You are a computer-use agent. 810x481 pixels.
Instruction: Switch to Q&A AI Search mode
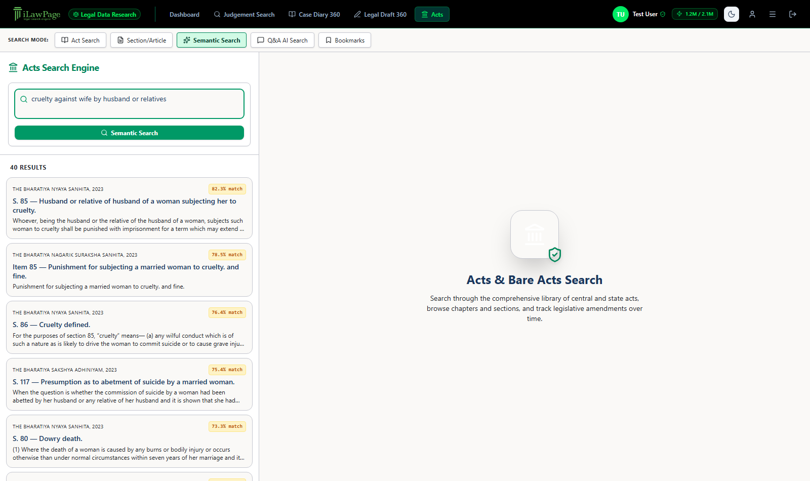(x=282, y=40)
